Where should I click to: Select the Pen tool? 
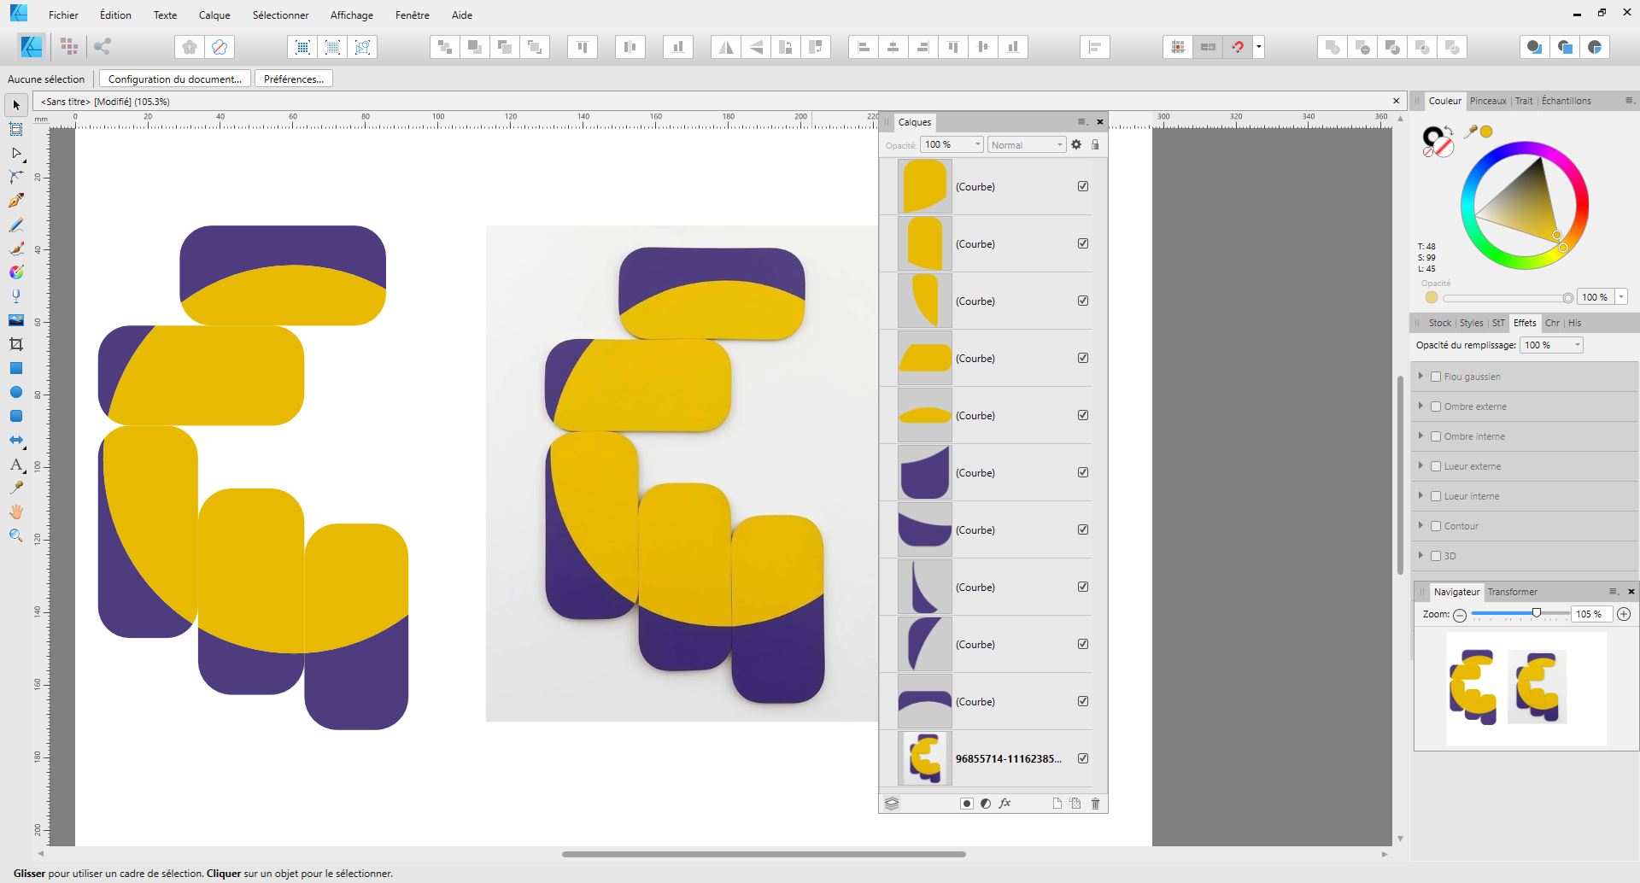[16, 201]
